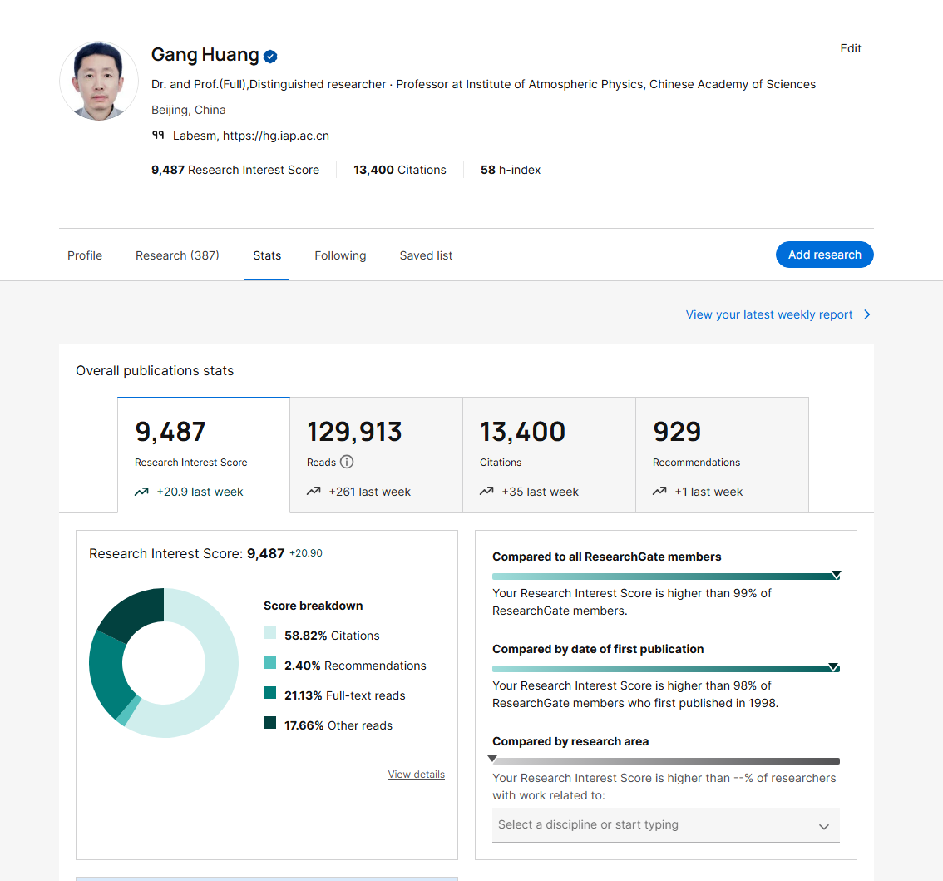Select the 129,913 Reads stats card

377,455
